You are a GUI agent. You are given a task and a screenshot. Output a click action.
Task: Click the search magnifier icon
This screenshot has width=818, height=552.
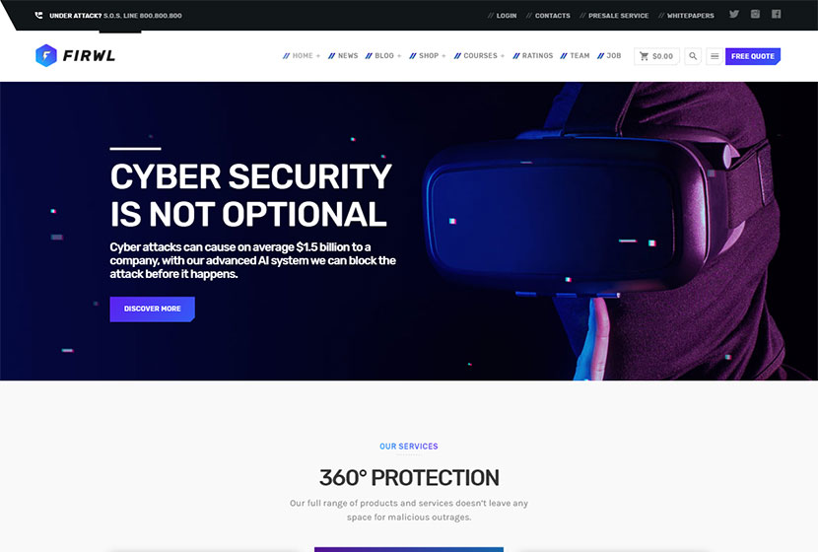(x=693, y=56)
